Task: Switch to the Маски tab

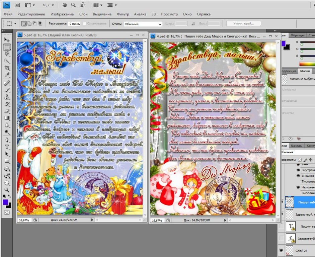Action: 305,71
